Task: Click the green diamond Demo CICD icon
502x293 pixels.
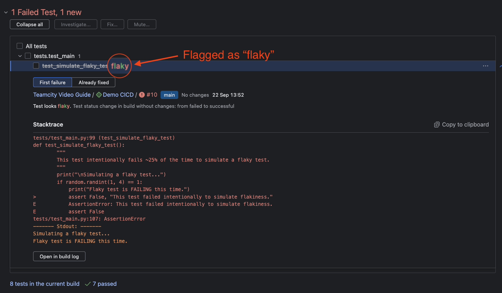Action: 99,95
